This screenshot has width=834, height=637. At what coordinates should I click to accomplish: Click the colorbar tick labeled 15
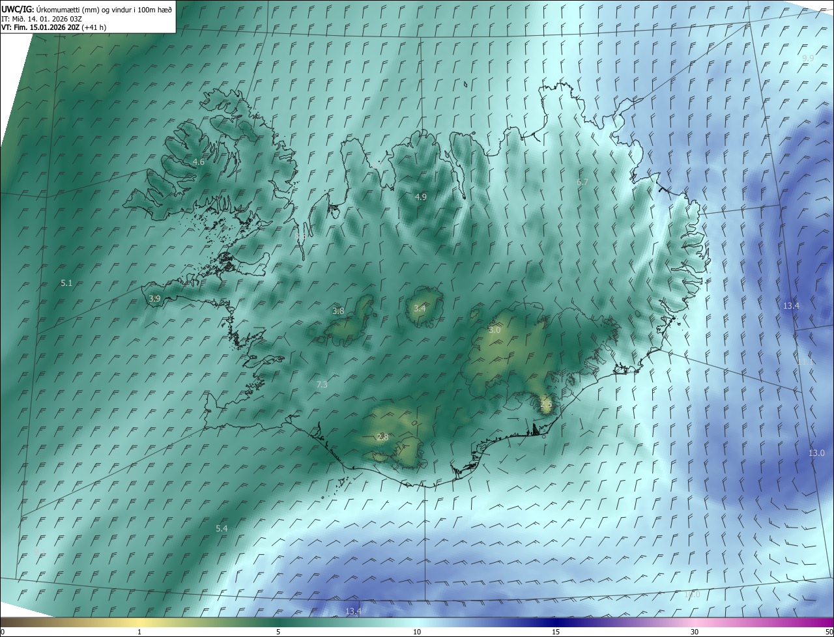(x=556, y=632)
